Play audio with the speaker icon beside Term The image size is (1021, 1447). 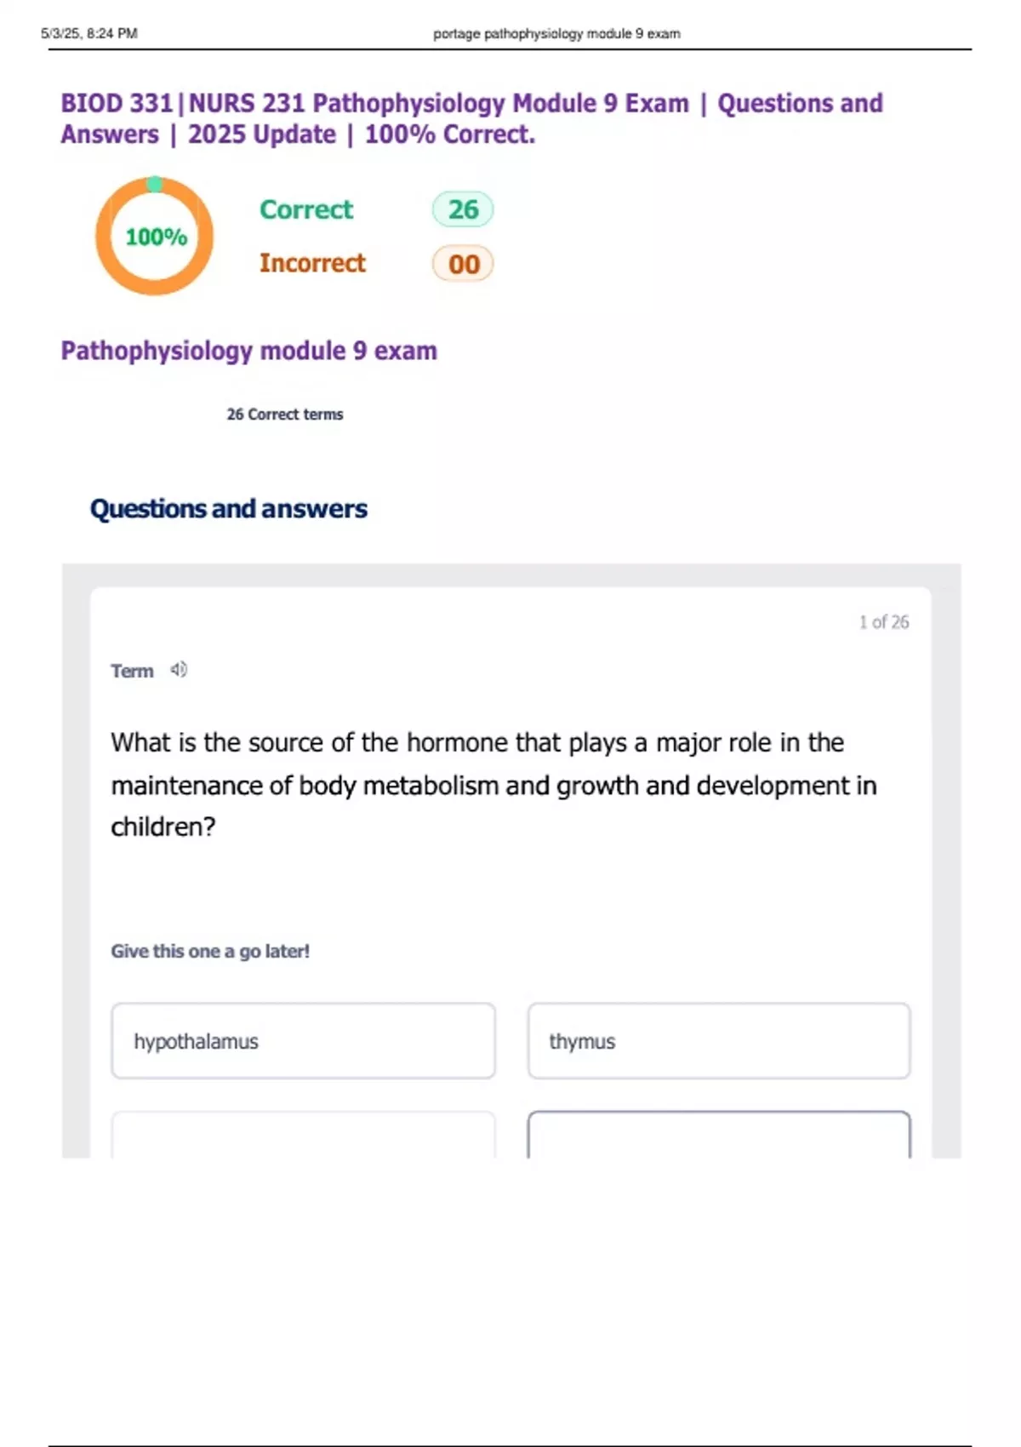[x=179, y=670]
